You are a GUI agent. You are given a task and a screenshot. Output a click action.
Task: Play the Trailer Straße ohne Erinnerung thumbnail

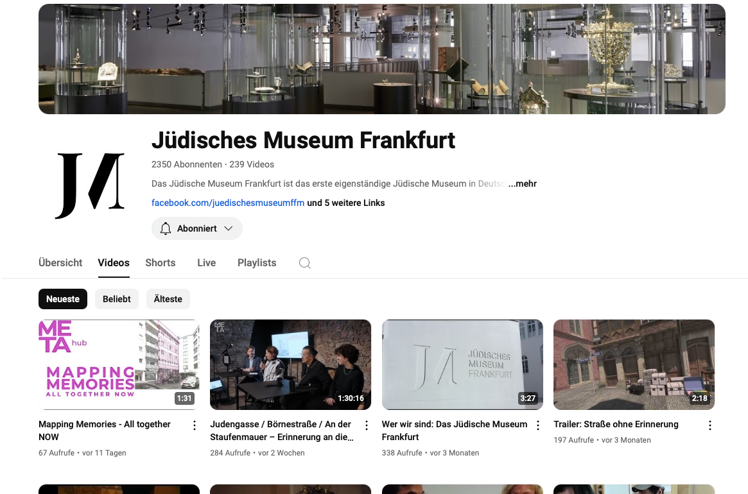click(634, 364)
